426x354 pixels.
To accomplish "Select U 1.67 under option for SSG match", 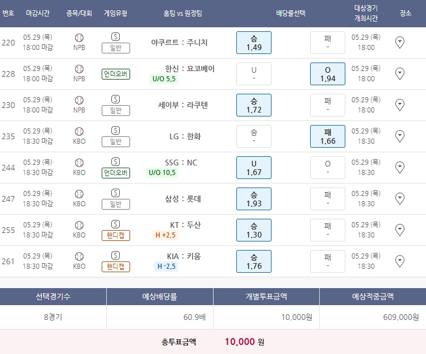I will click(x=254, y=168).
